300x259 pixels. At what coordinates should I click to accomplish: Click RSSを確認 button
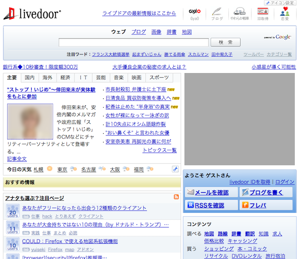212,205
